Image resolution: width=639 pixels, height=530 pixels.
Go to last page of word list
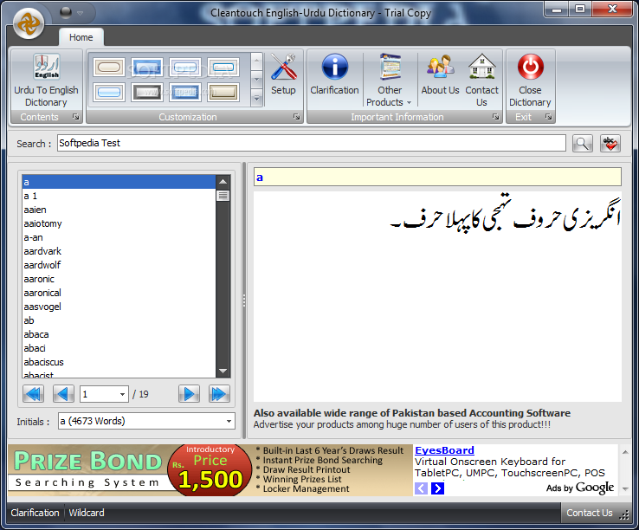coord(219,394)
